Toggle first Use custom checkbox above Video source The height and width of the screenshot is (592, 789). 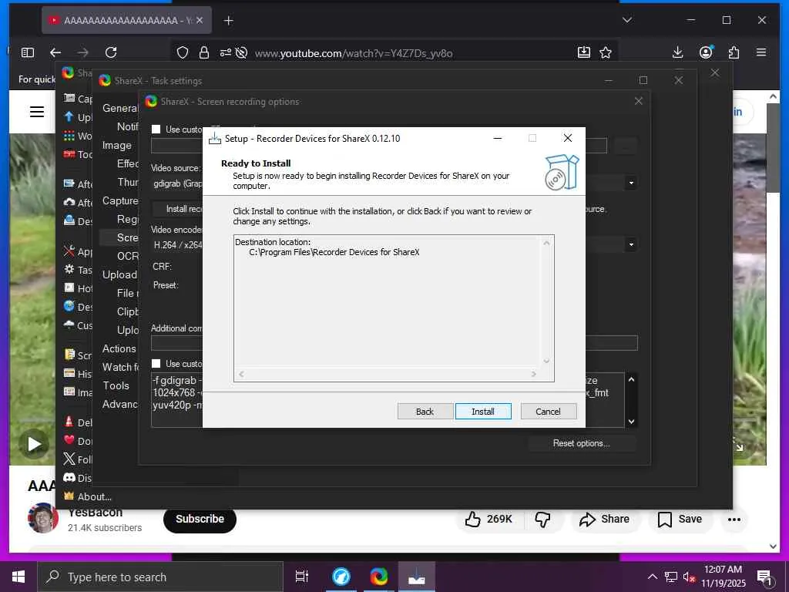(156, 129)
